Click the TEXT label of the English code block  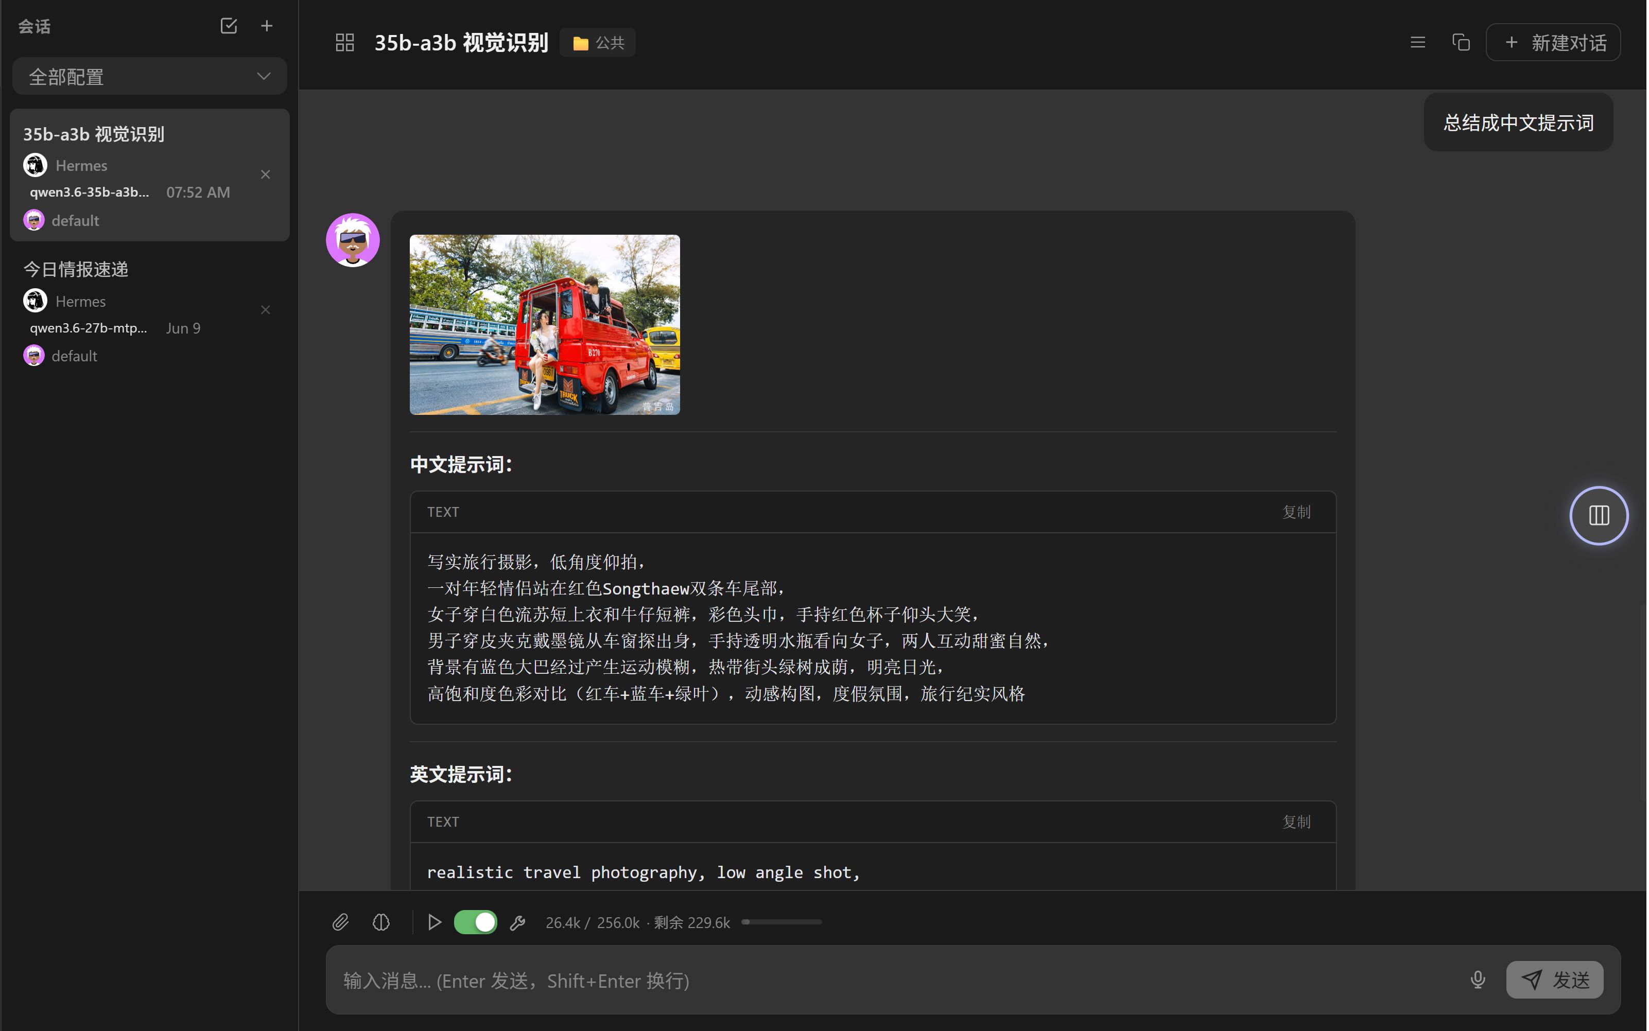(443, 822)
